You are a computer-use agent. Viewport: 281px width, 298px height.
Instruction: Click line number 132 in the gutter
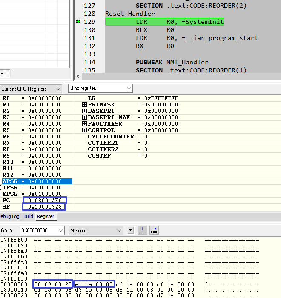point(89,46)
